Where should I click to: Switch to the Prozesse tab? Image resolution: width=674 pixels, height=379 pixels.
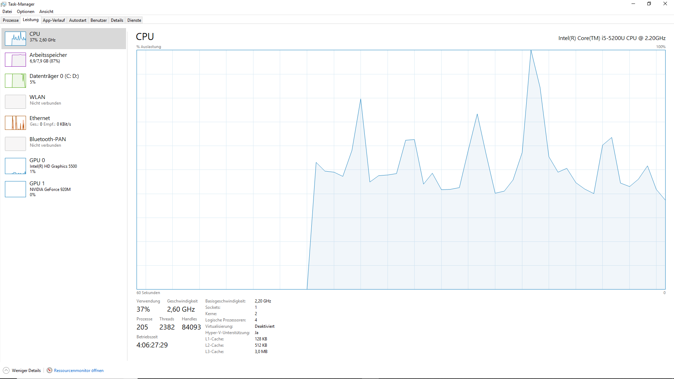click(x=11, y=20)
